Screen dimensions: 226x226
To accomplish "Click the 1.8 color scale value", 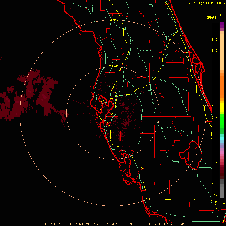I will pos(215,140).
